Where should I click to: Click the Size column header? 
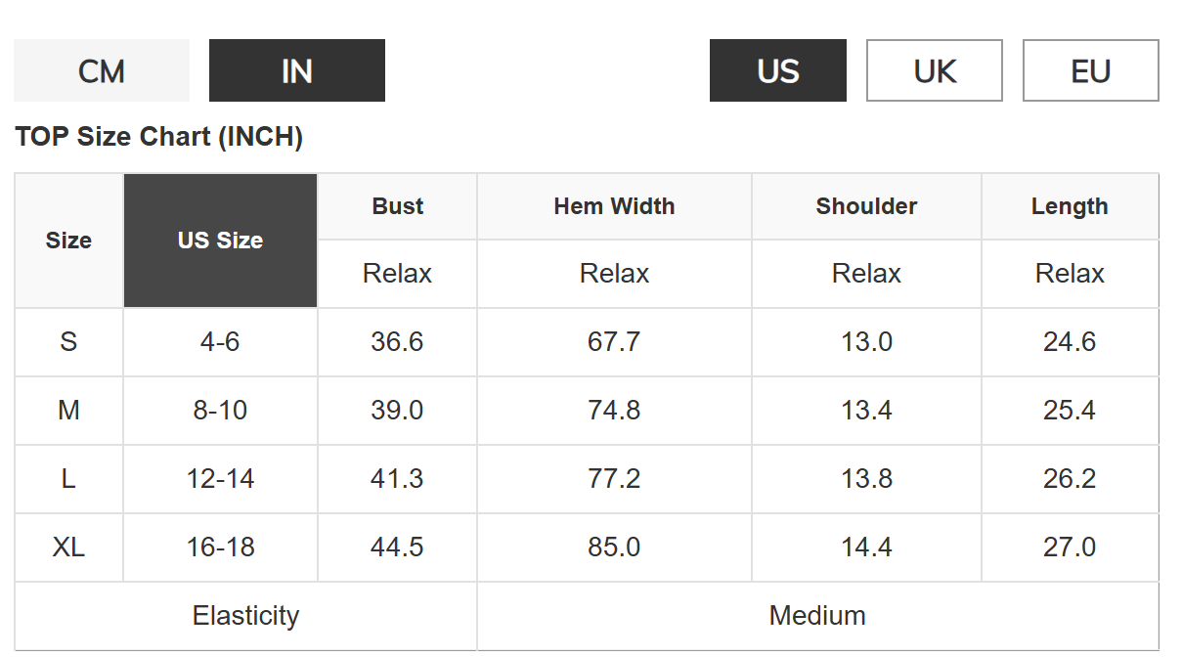(x=68, y=241)
